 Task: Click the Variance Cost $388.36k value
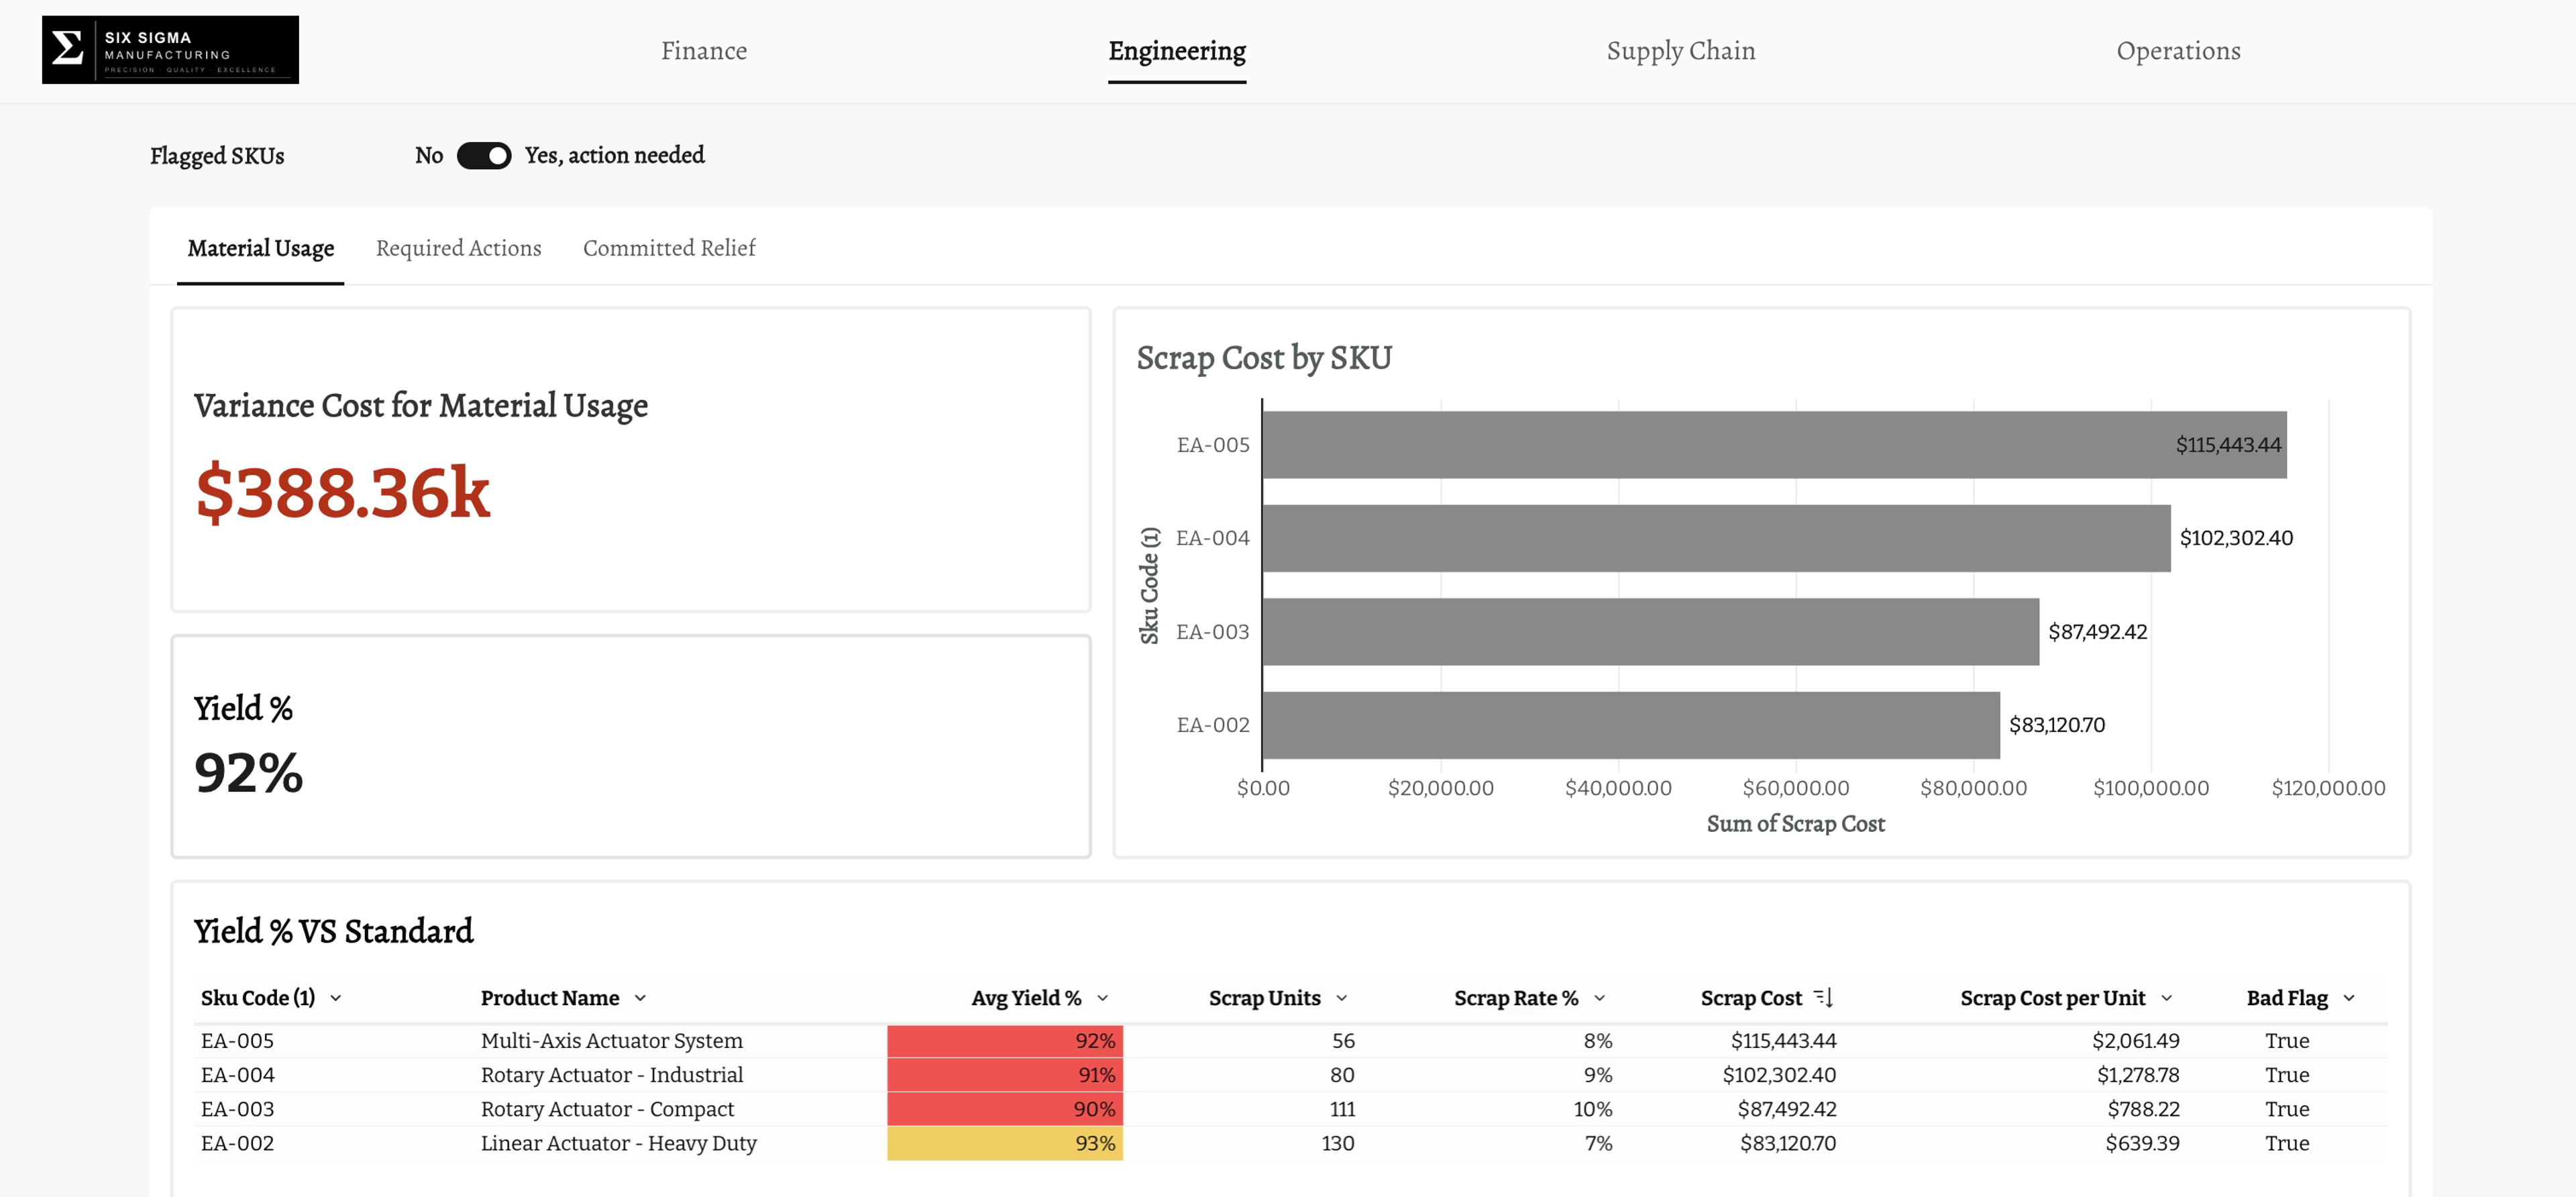pos(343,493)
